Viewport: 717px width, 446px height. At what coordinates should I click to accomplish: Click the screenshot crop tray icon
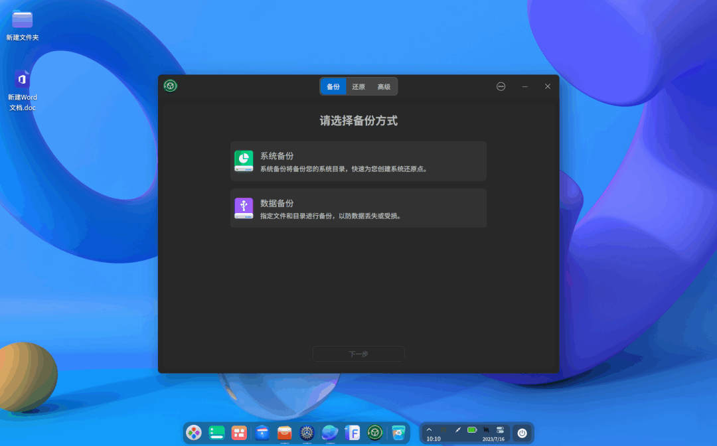[x=486, y=429]
